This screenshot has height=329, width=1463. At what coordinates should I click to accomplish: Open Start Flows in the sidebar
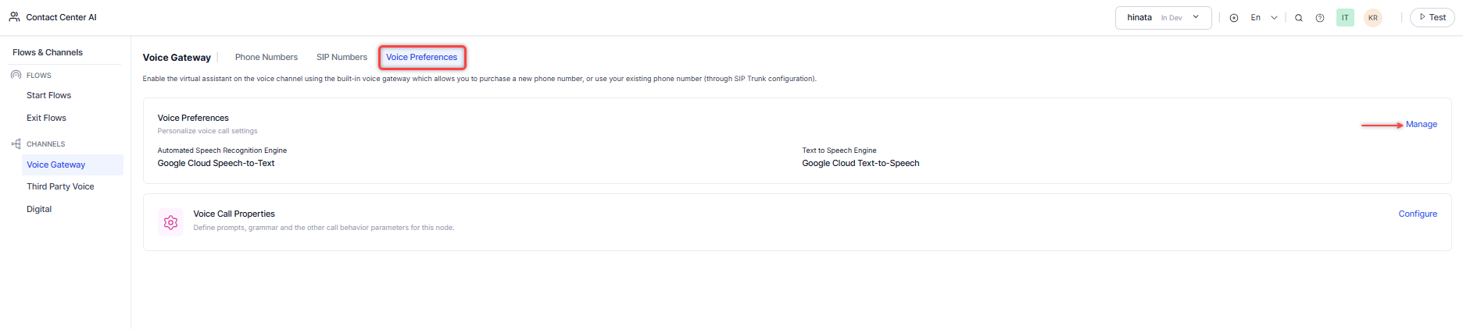[49, 95]
